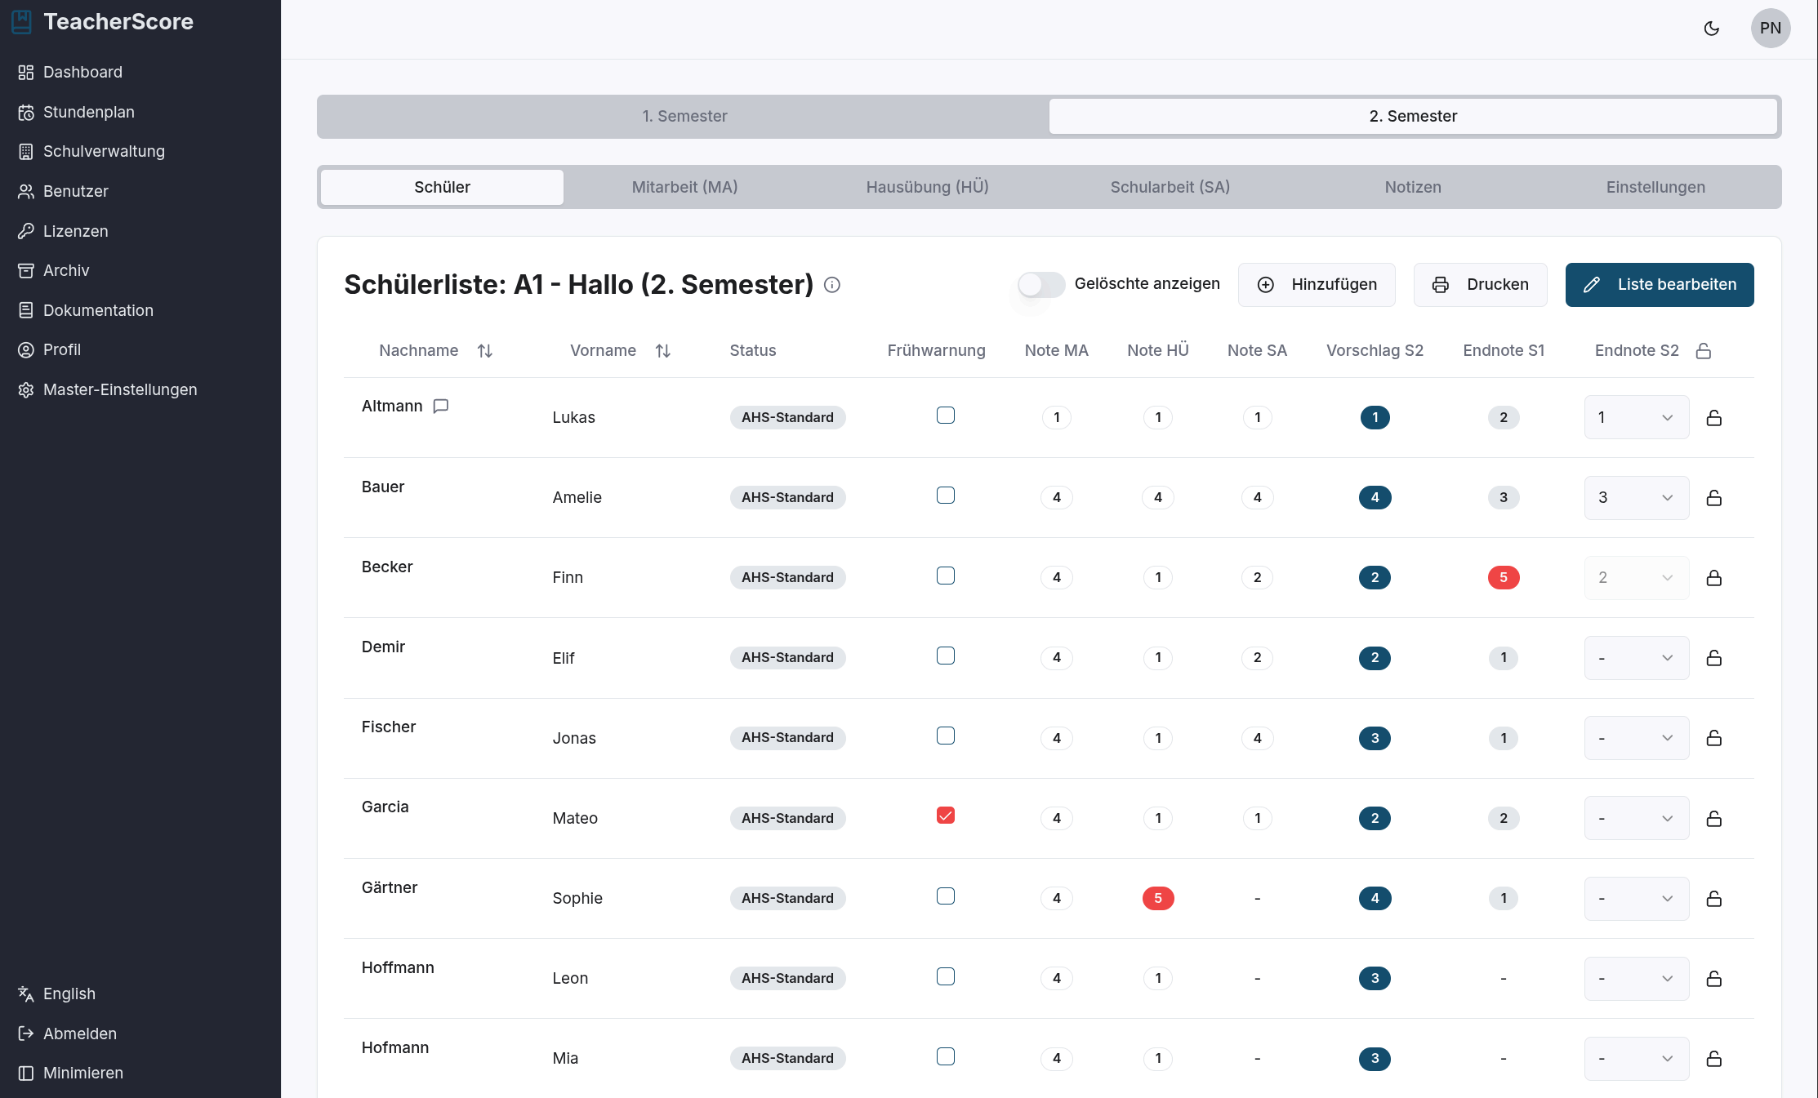Uncheck Frühwarnung for Garcia Mateo

[946, 816]
